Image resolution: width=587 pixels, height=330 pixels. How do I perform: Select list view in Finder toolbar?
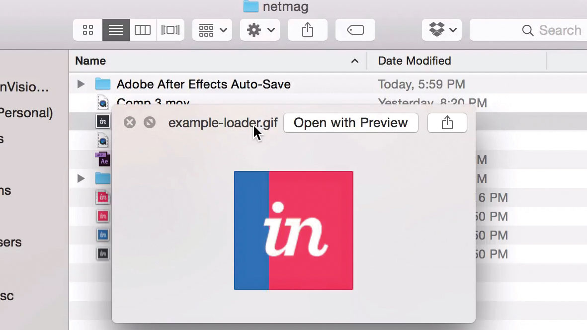coord(116,30)
